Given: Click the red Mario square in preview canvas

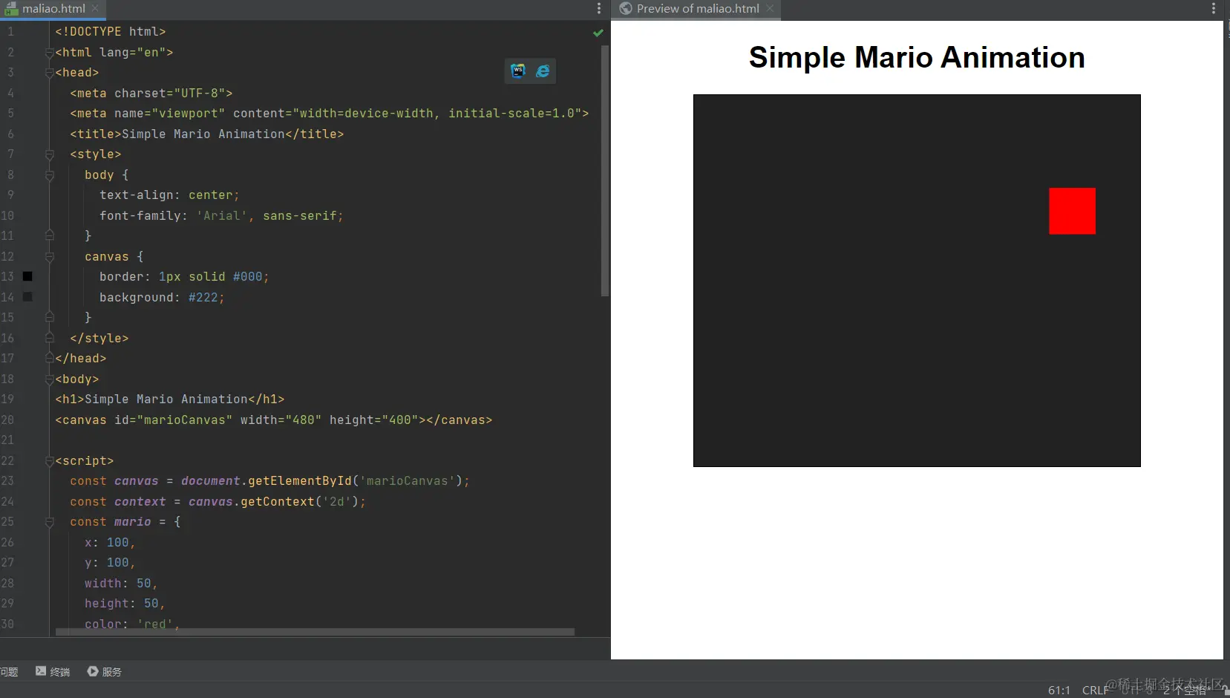Looking at the screenshot, I should (x=1072, y=211).
